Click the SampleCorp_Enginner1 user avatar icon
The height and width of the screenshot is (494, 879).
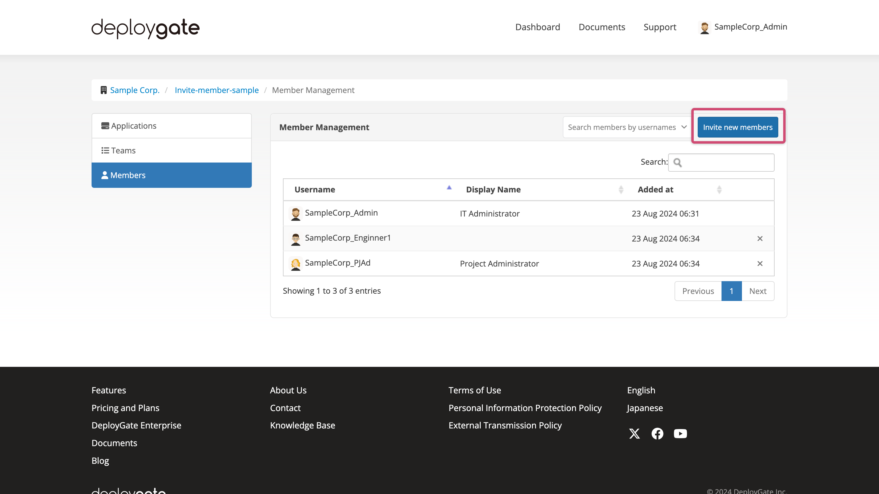pos(295,238)
